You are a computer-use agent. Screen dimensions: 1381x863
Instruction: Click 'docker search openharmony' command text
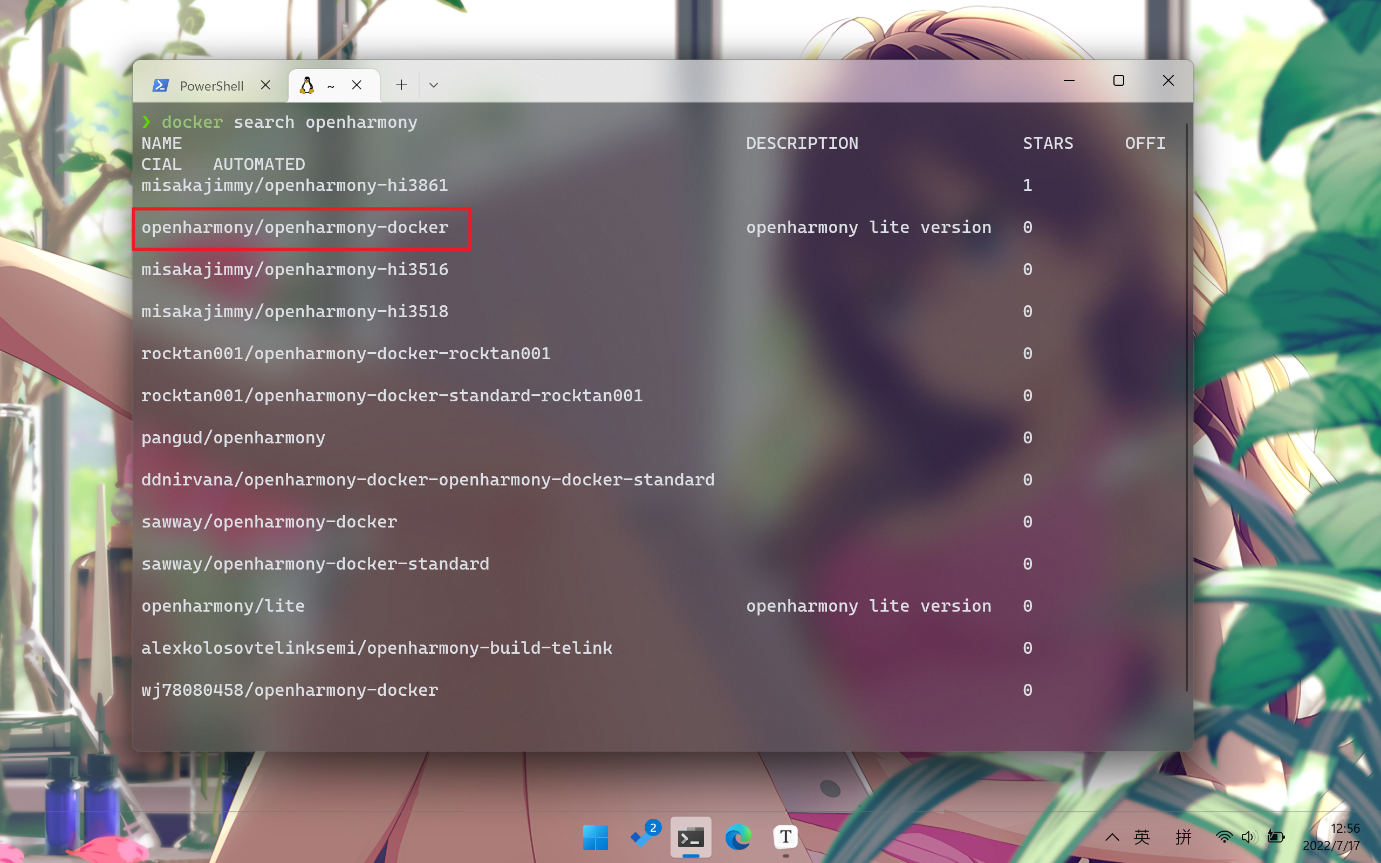click(289, 122)
